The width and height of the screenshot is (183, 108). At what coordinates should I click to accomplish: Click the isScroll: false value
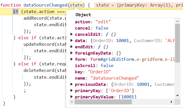[107, 66]
